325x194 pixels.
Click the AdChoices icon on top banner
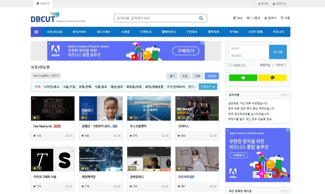(x=203, y=43)
